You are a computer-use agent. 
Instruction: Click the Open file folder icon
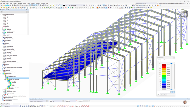point(4,5)
